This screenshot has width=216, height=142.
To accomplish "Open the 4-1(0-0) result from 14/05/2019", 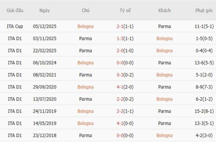I will [125, 123].
